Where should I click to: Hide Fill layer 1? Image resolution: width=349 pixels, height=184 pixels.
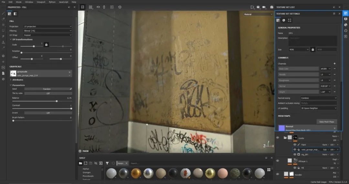tap(278, 161)
